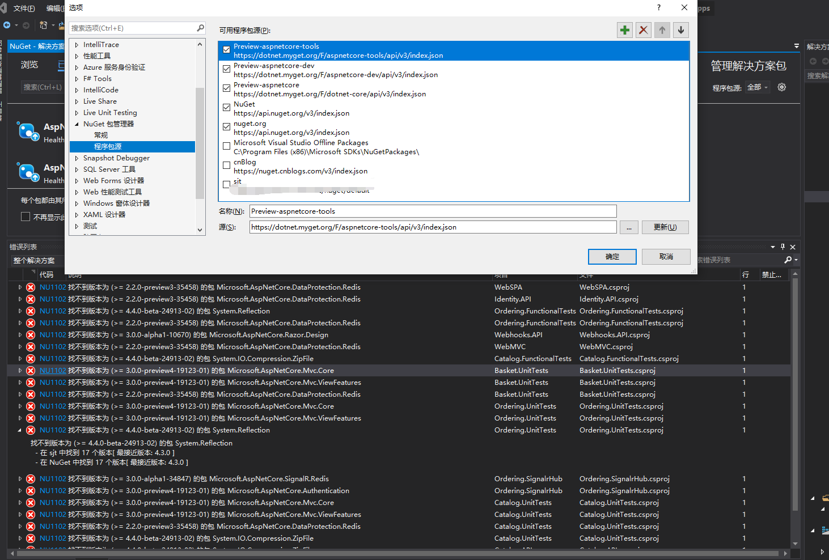Image resolution: width=829 pixels, height=560 pixels.
Task: Move selected package source up
Action: (x=662, y=30)
